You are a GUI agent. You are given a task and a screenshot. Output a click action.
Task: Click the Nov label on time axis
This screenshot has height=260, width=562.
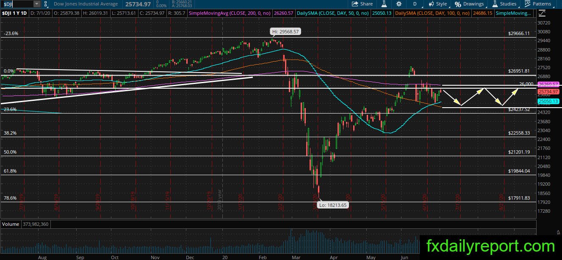pyautogui.click(x=155, y=257)
